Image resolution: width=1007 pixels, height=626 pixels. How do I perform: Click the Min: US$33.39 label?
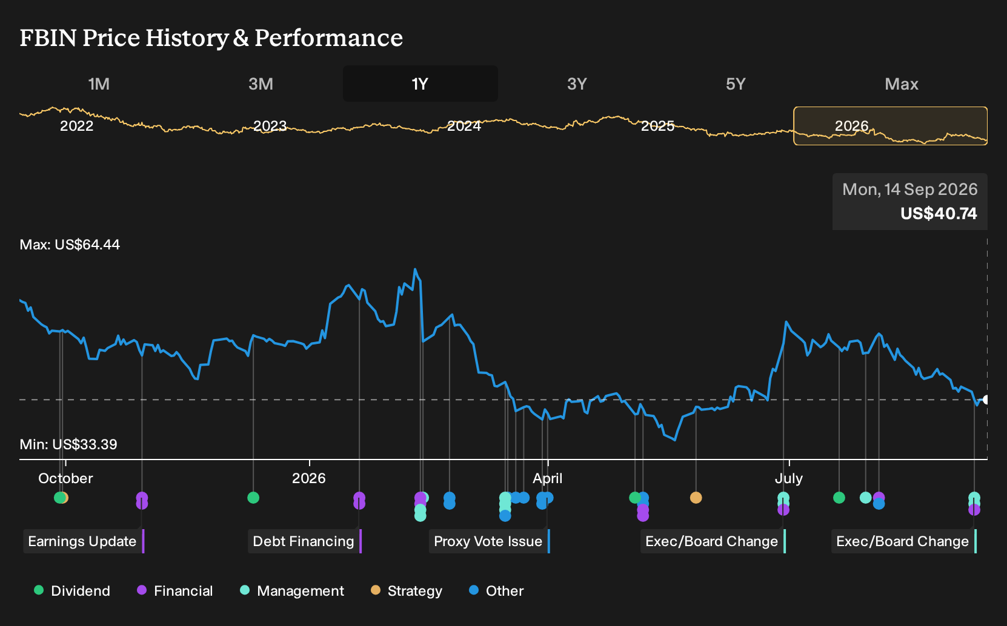pos(68,444)
